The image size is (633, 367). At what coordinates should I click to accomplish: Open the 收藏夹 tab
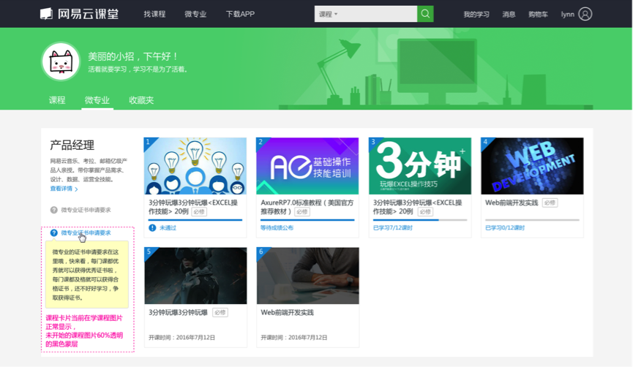141,100
